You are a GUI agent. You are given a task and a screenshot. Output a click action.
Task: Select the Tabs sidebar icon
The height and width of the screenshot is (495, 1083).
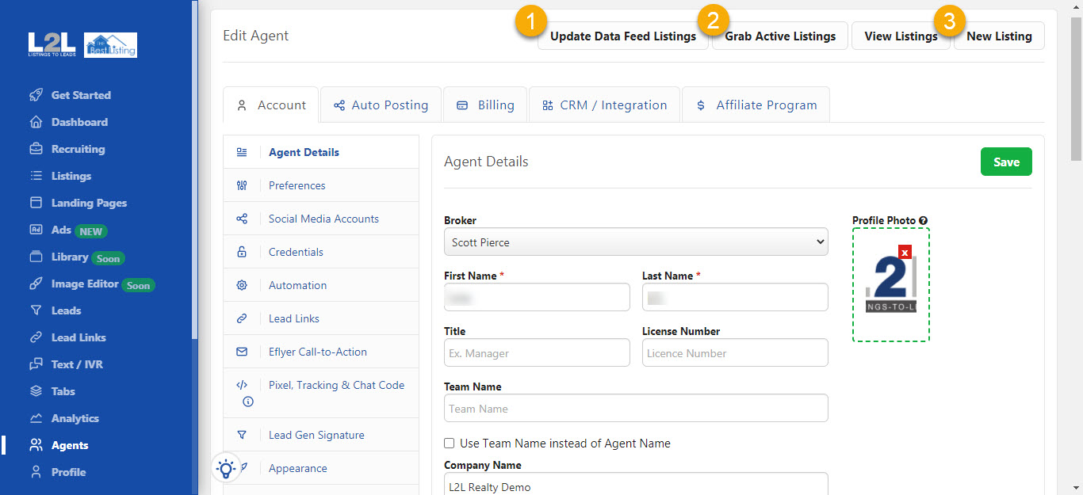(x=36, y=391)
